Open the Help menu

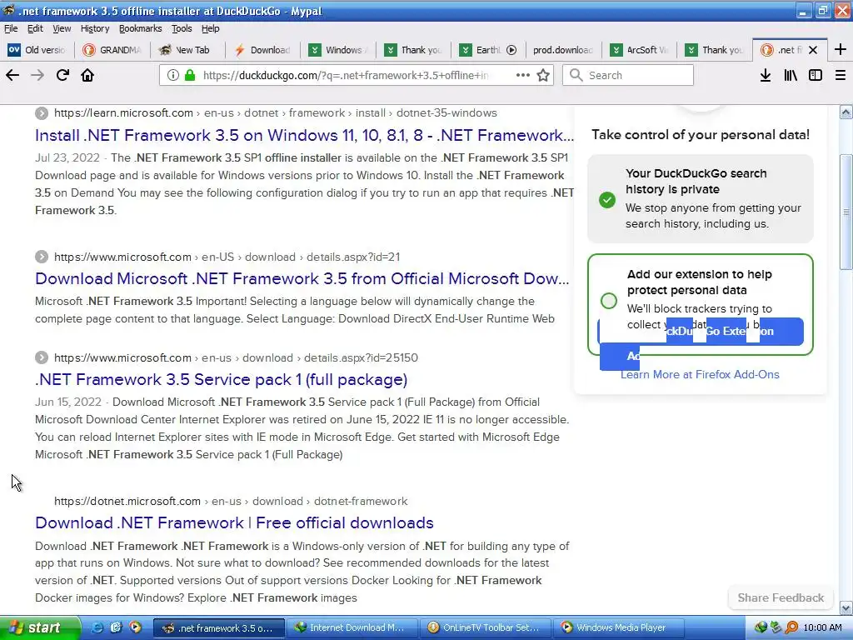[211, 28]
